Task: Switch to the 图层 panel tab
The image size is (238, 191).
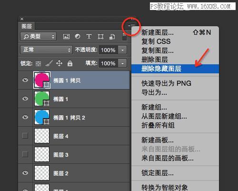Action: (27, 26)
